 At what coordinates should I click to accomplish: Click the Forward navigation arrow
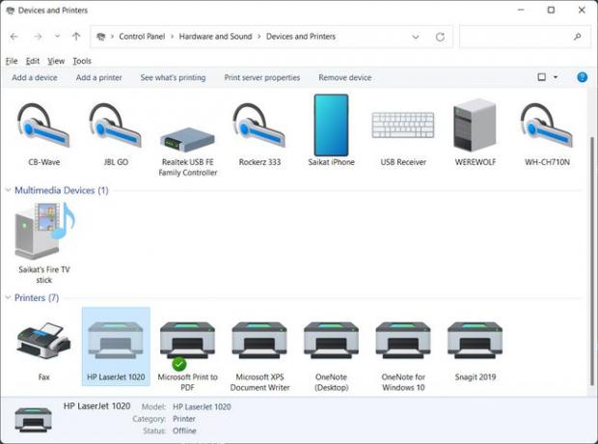click(x=38, y=37)
